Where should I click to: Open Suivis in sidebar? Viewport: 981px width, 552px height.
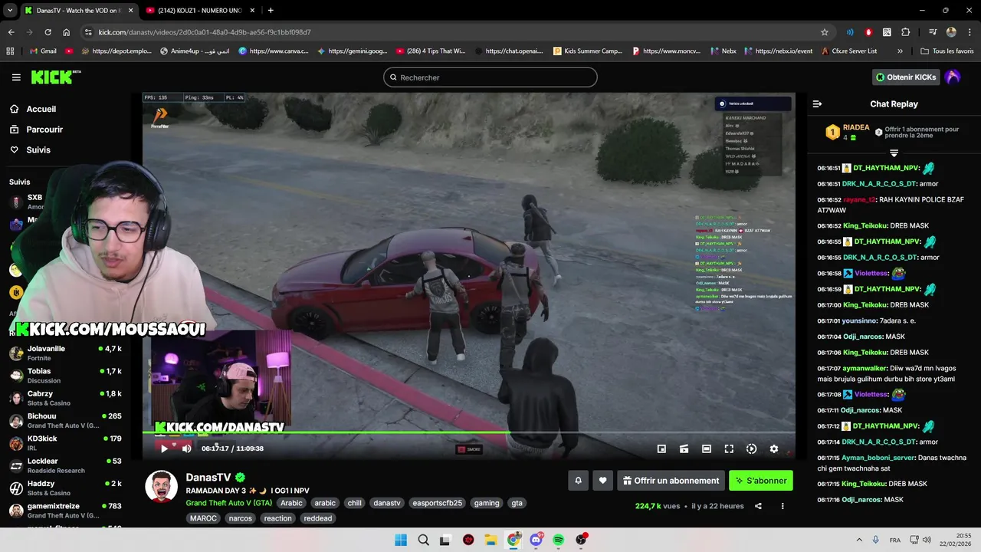pyautogui.click(x=38, y=150)
